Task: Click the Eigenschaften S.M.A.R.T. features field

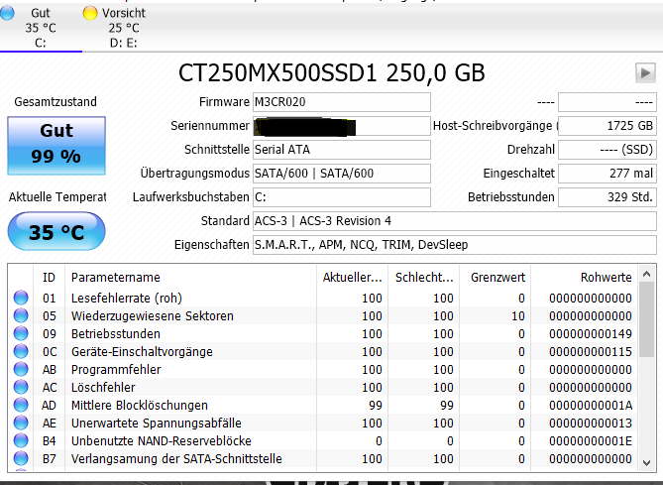Action: tap(455, 245)
